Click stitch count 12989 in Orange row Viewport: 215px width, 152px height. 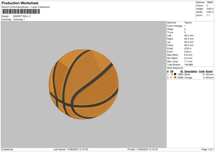tap(180, 78)
